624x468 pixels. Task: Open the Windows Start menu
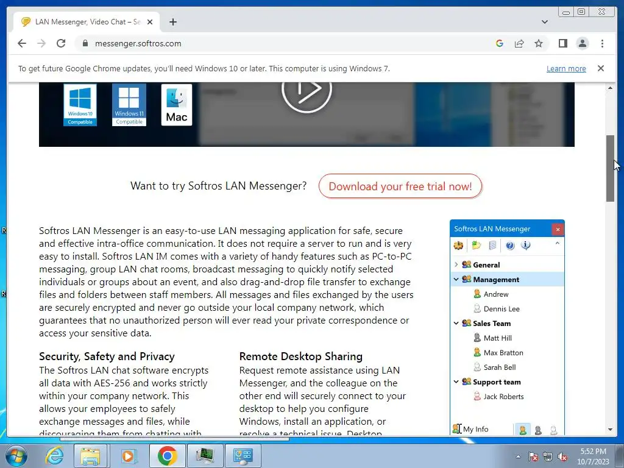(x=16, y=456)
